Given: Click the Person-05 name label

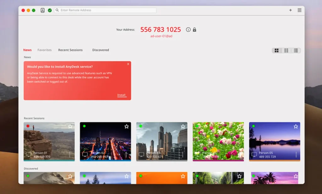Looking at the screenshot, I should coord(266,153).
